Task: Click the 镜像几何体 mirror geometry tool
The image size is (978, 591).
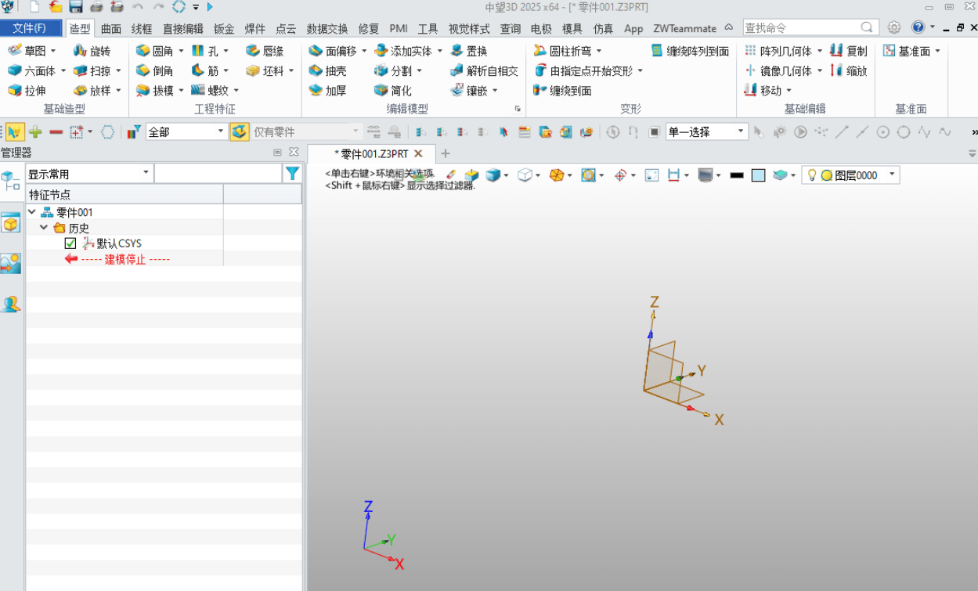Action: coord(778,70)
